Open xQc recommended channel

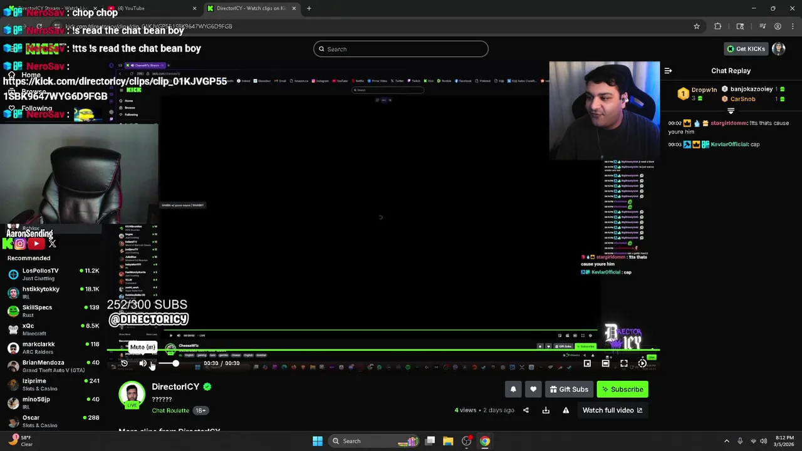[53, 329]
